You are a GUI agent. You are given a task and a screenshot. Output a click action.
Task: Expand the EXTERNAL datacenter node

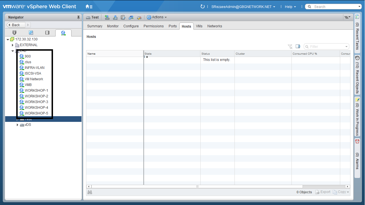click(13, 45)
